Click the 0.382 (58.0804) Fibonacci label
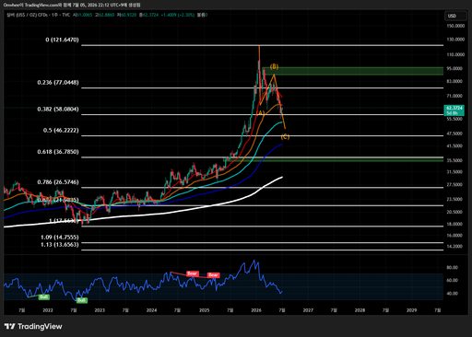472x337 pixels. 58,109
